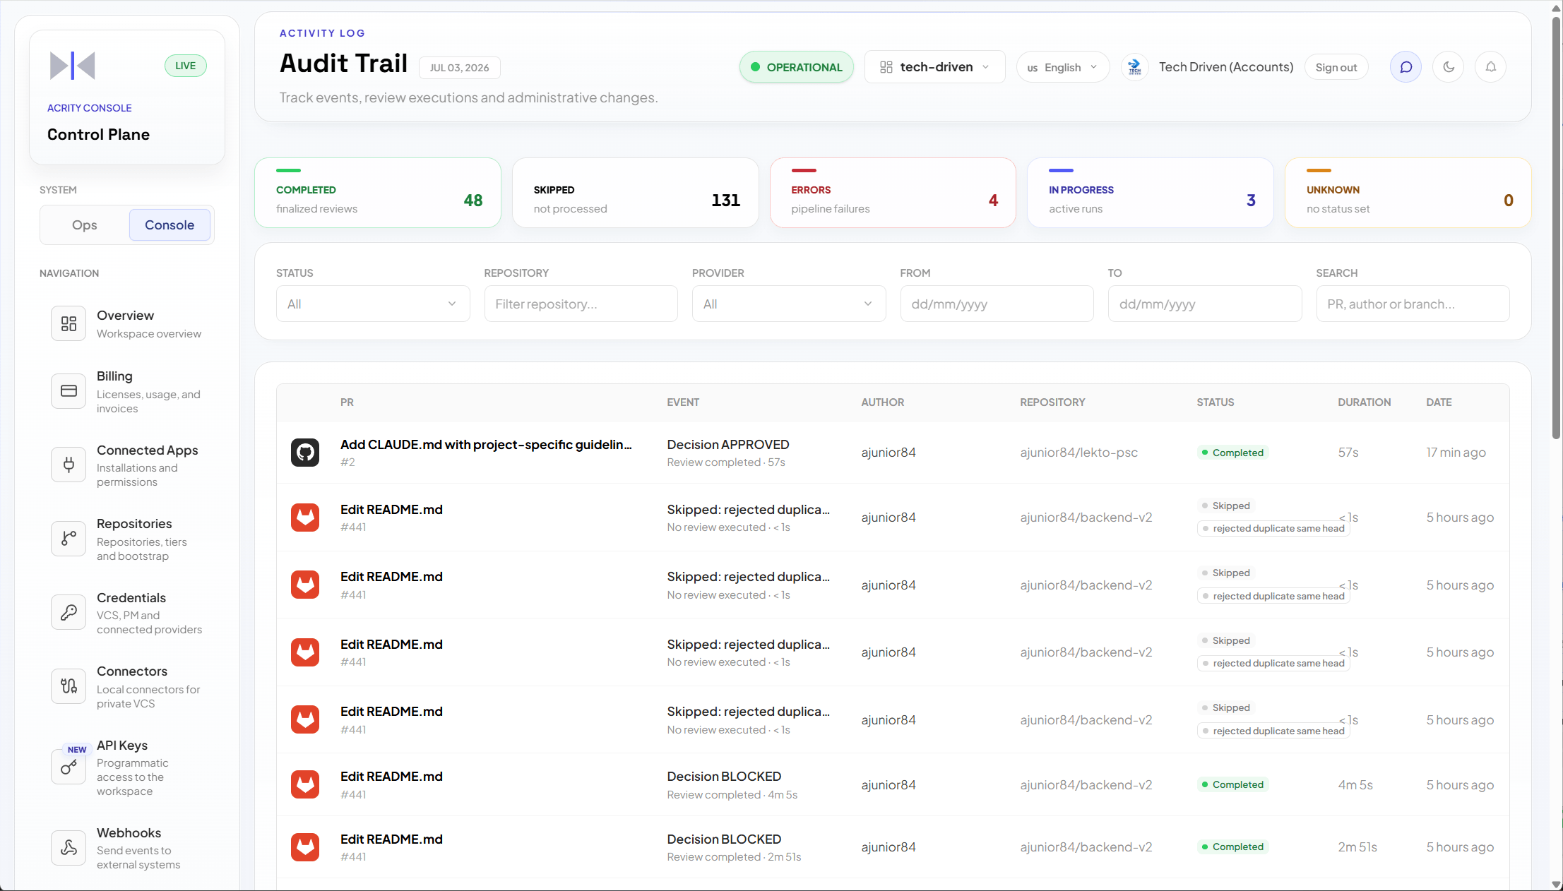This screenshot has height=891, width=1563.
Task: Click GitHub icon of CLAUDE.md row
Action: (x=305, y=453)
